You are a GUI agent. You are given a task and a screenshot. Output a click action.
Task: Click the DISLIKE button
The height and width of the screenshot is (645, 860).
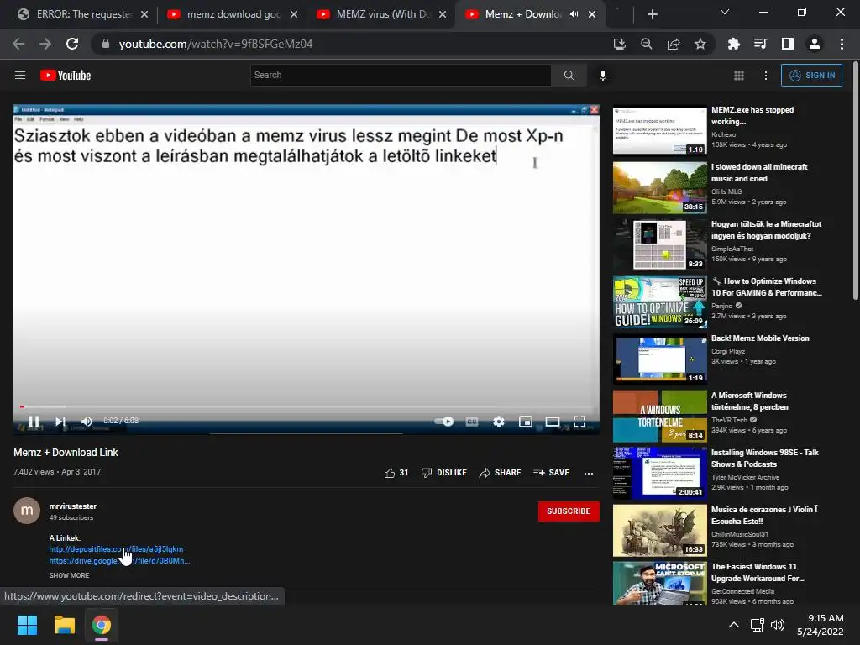tap(443, 473)
